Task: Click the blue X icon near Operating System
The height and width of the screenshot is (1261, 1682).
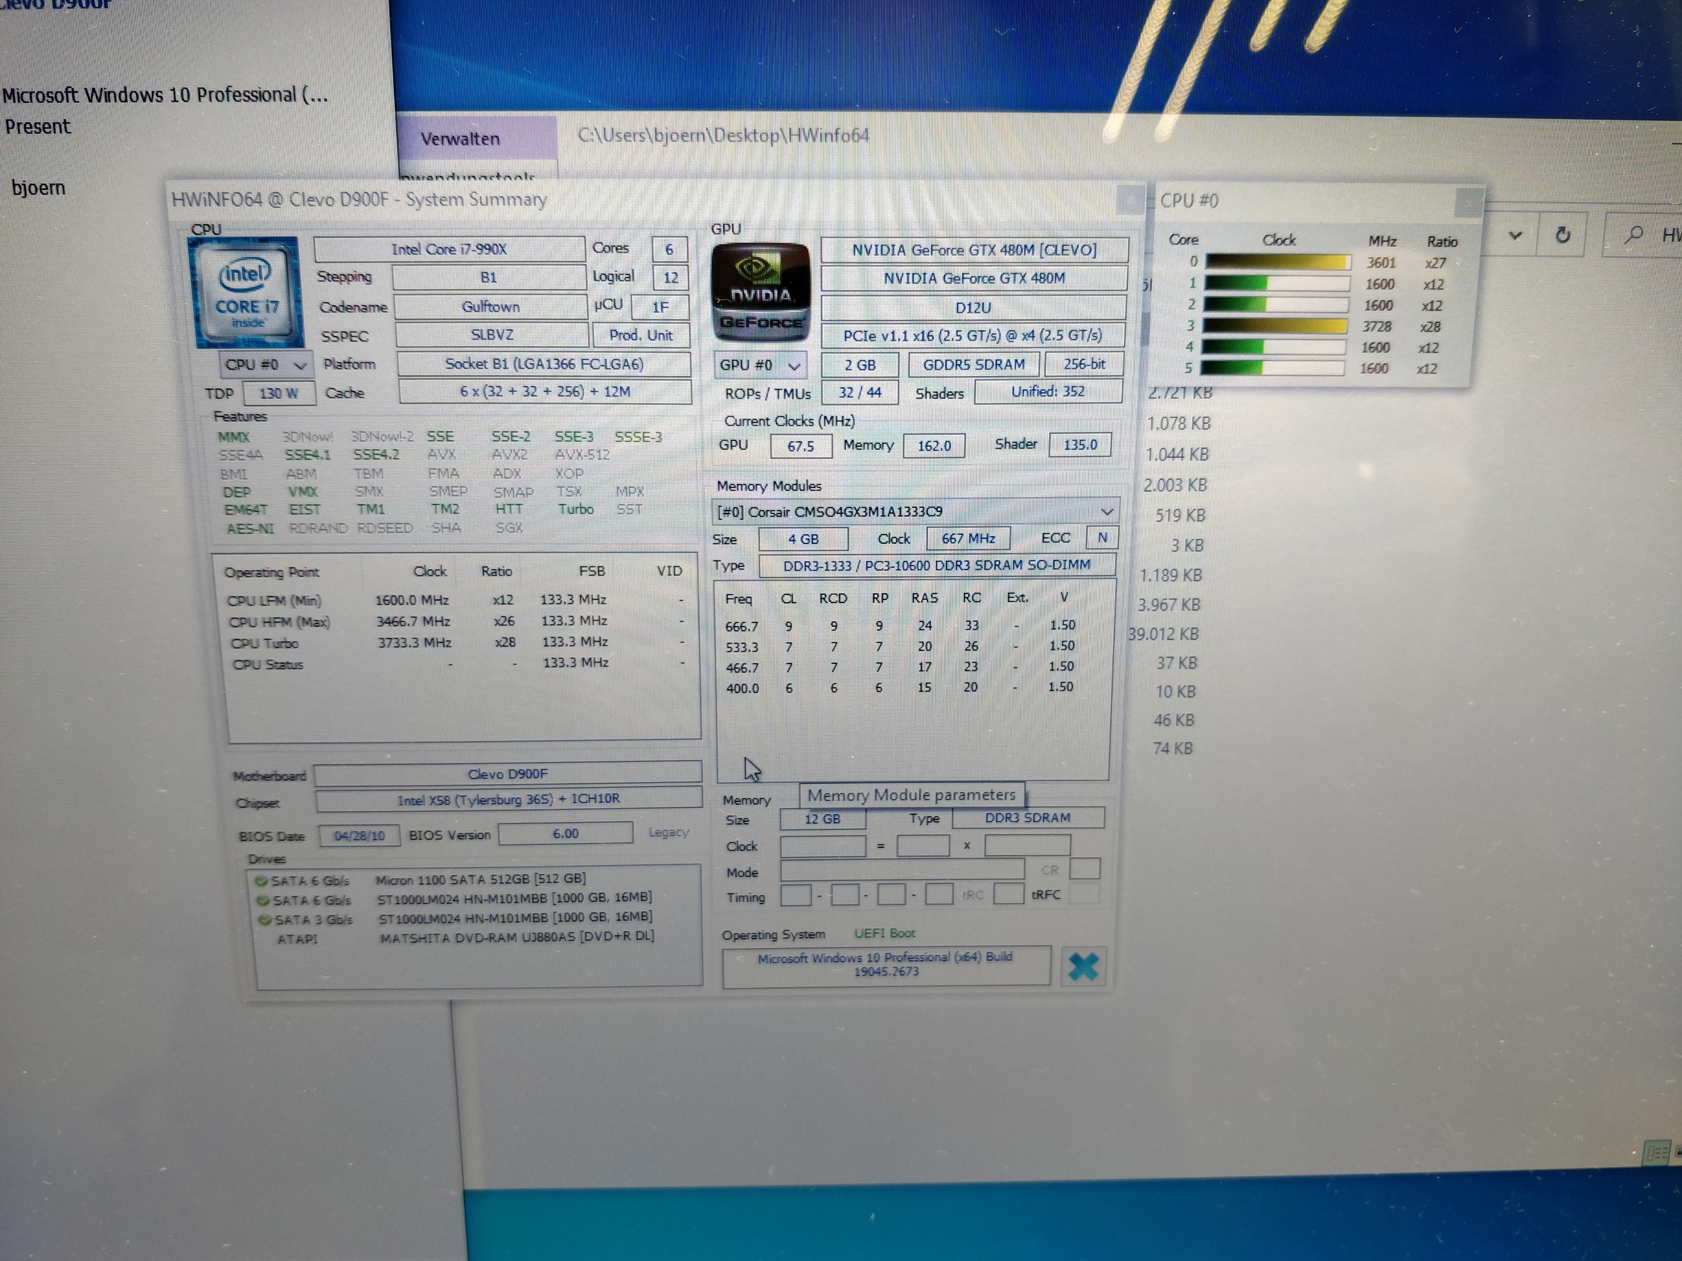Action: 1083,967
